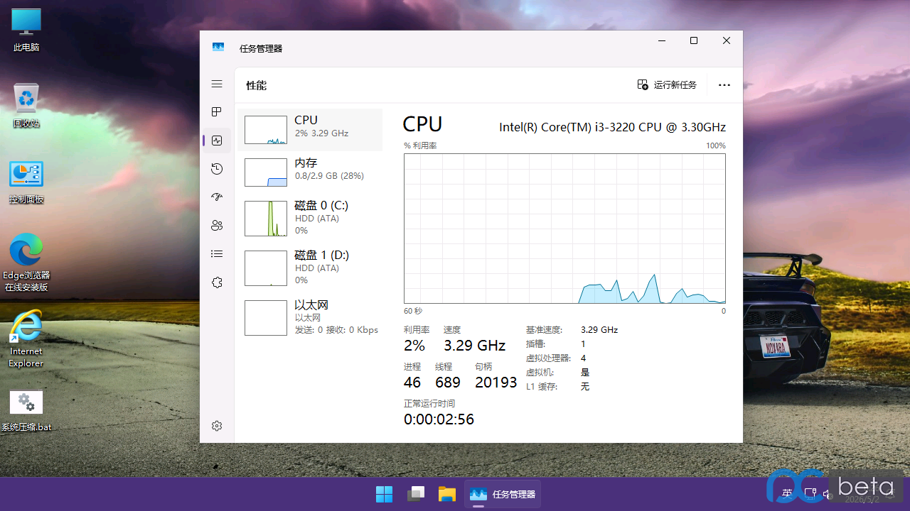This screenshot has height=511, width=910.
Task: Open the App history icon in sidebar
Action: [x=217, y=169]
